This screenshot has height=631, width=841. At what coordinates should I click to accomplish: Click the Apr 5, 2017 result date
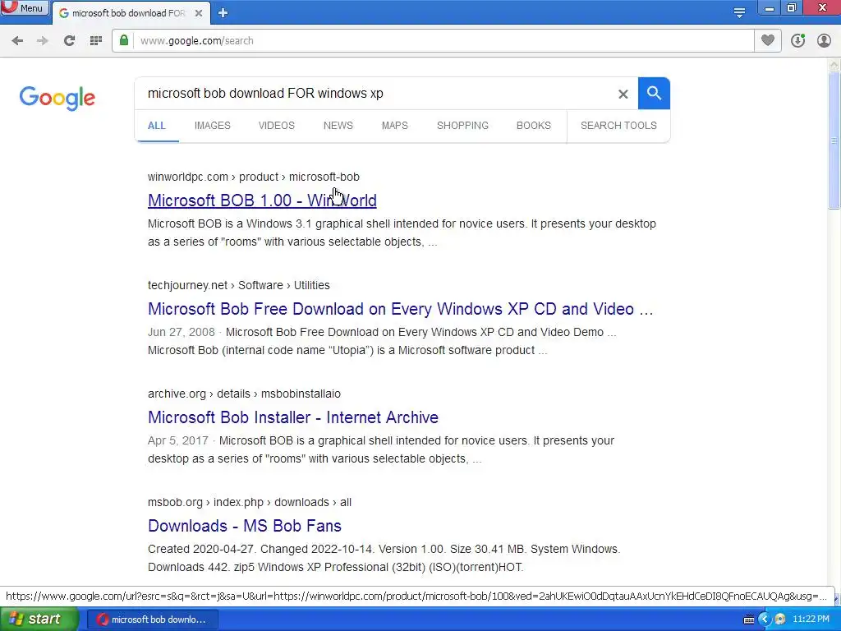coord(178,440)
